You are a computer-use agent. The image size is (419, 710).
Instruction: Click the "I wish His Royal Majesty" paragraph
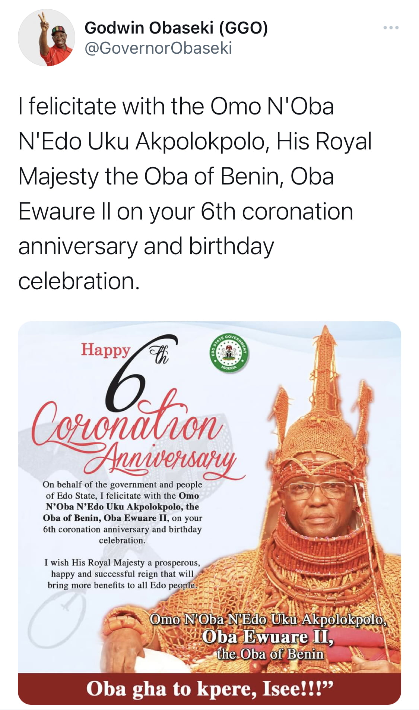pyautogui.click(x=123, y=574)
